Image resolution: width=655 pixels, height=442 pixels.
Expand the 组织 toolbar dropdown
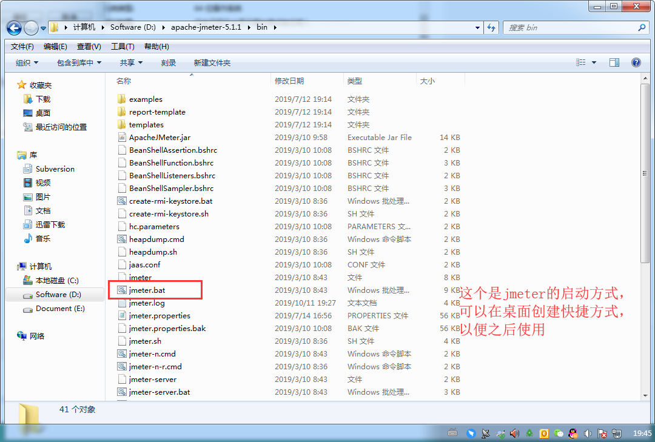(x=27, y=62)
